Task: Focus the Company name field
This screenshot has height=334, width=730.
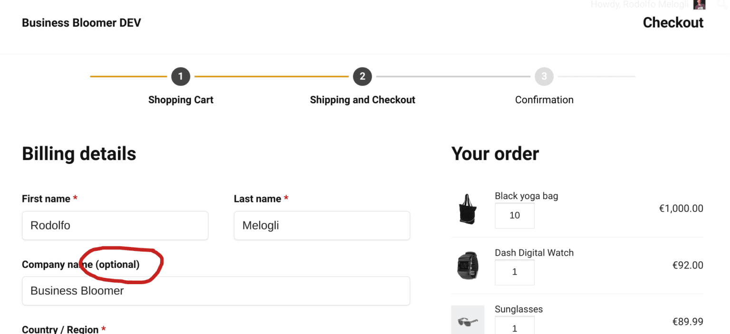Action: coord(216,291)
